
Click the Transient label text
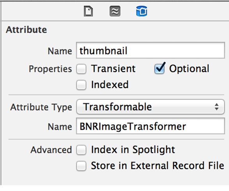(114, 68)
